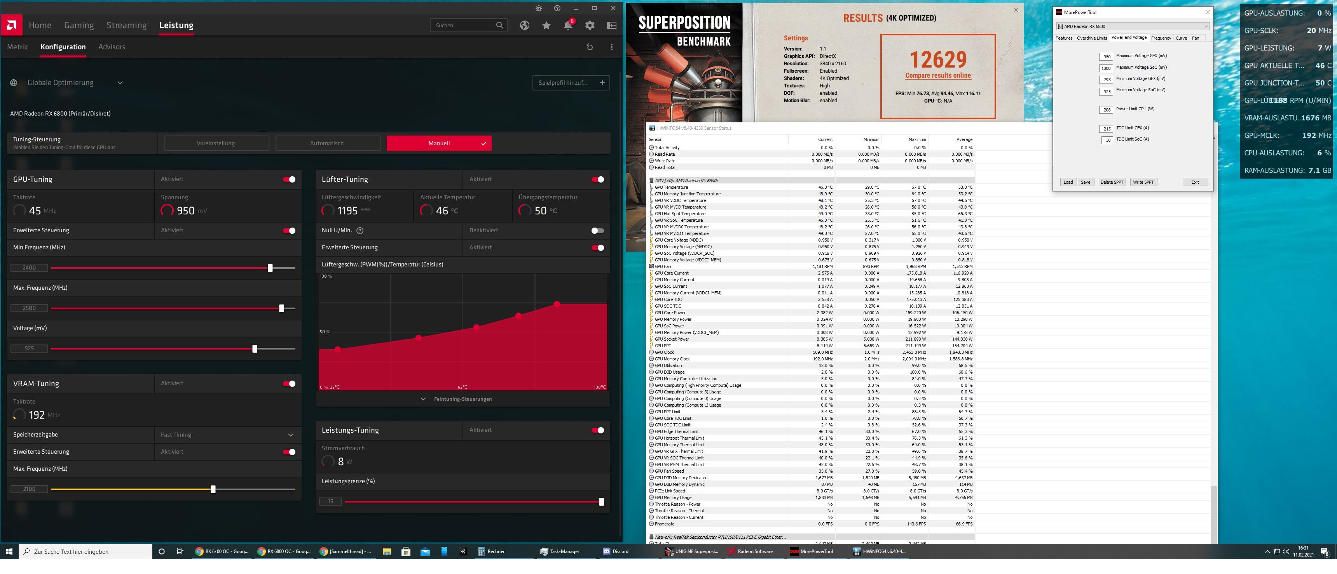The width and height of the screenshot is (1337, 574).
Task: Click Save button in MorePowerTool
Action: tap(1085, 182)
